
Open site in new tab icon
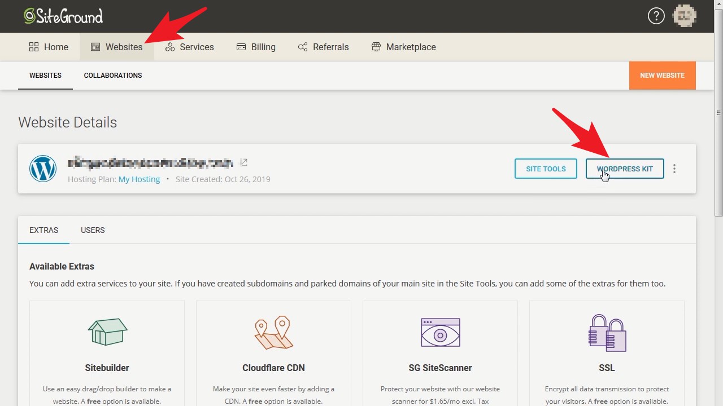(x=243, y=162)
